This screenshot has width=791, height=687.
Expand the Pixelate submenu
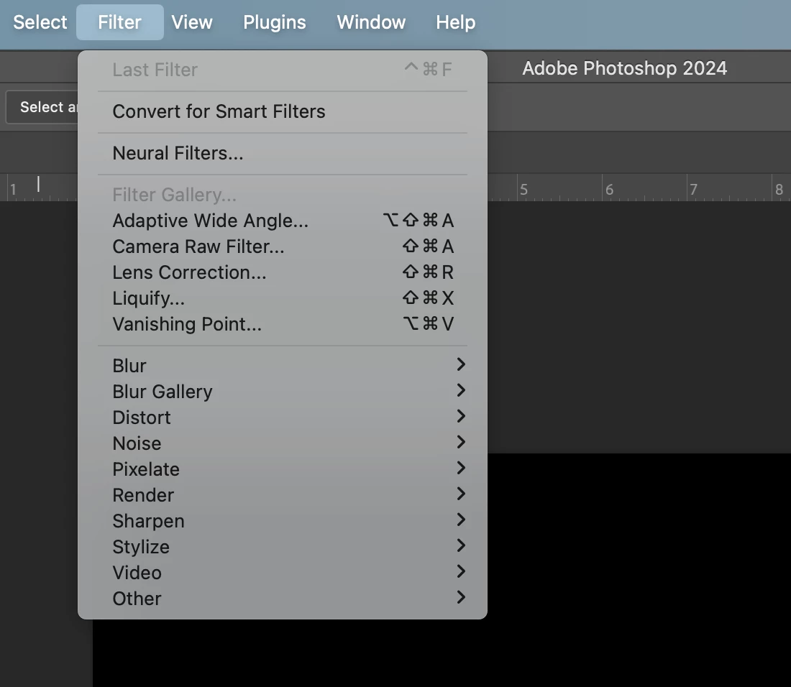point(283,469)
